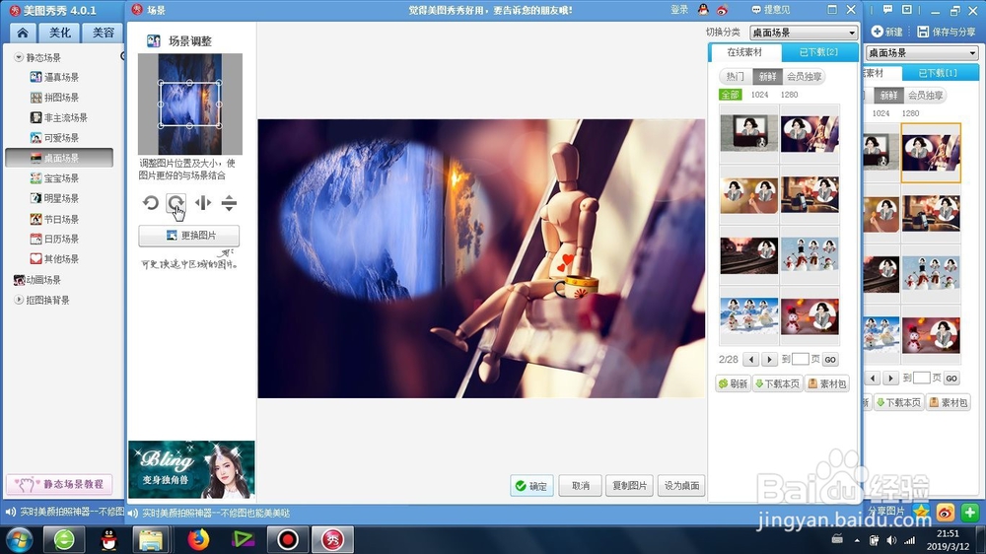Image resolution: width=986 pixels, height=554 pixels.
Task: Choose the 1024 size filter in scene panel
Action: pyautogui.click(x=759, y=95)
